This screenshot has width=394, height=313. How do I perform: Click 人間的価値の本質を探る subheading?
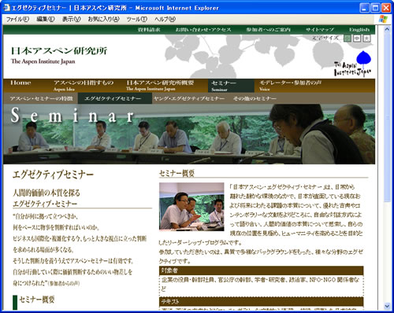point(46,193)
